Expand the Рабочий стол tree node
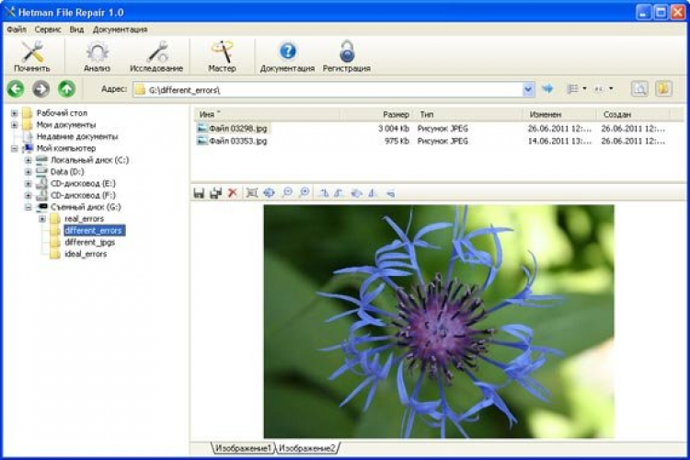Viewport: 690px width, 460px height. pos(15,113)
